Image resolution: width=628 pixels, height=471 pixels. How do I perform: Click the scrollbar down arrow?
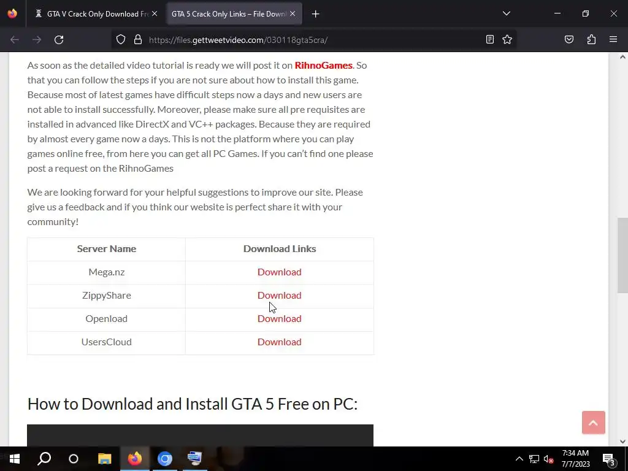pos(623,442)
